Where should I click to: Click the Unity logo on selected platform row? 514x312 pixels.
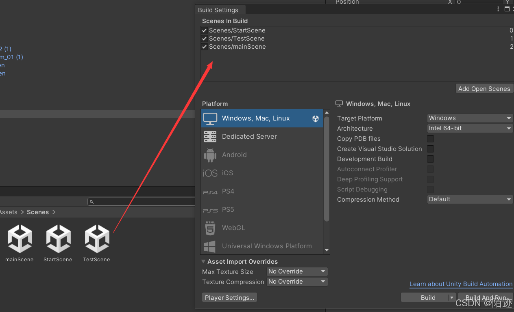click(x=316, y=118)
